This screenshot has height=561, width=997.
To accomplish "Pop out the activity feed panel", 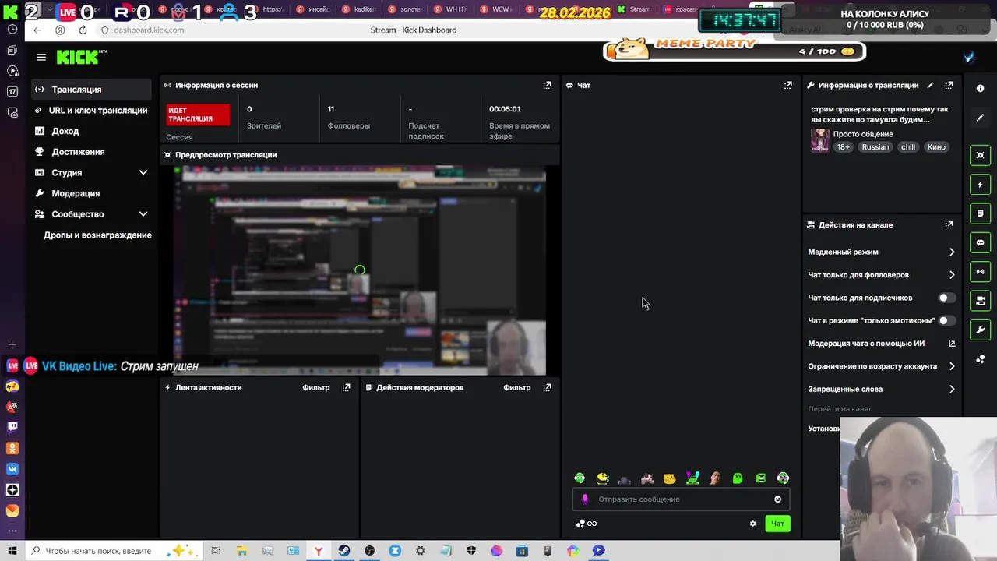I will [x=346, y=387].
